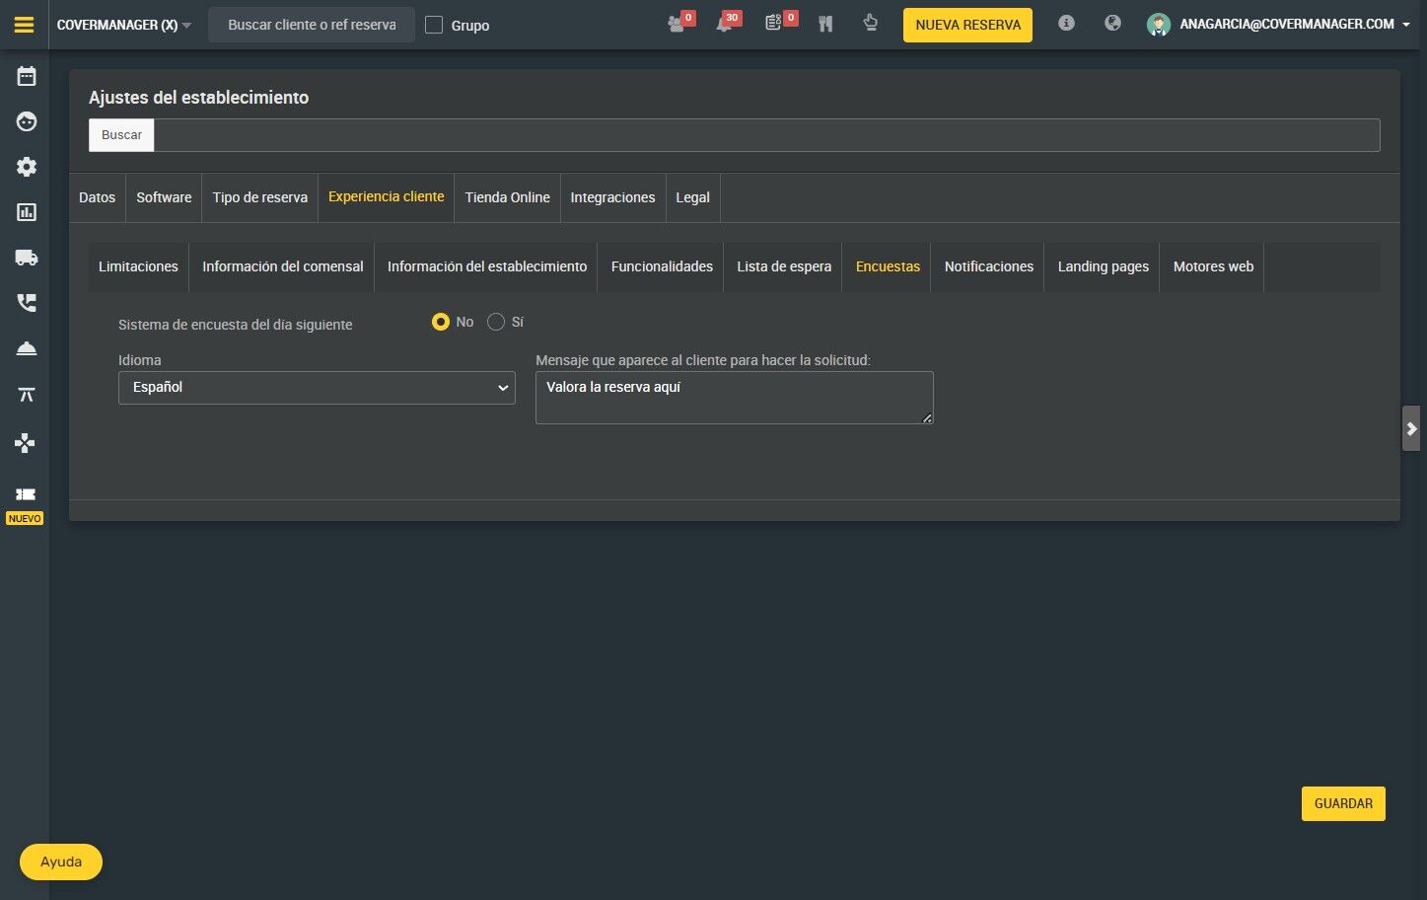Switch to the Notificaciones tab
This screenshot has width=1427, height=900.
tap(988, 266)
